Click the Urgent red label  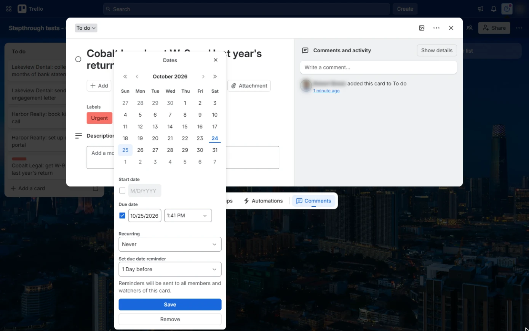click(x=99, y=118)
